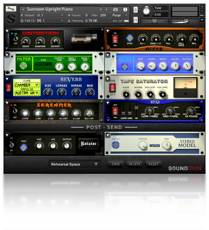This screenshot has height=230, width=209.
Task: Open the wrench settings icon
Action: pyautogui.click(x=11, y=9)
